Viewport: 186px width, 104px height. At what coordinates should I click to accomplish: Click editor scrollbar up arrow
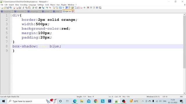click(184, 15)
